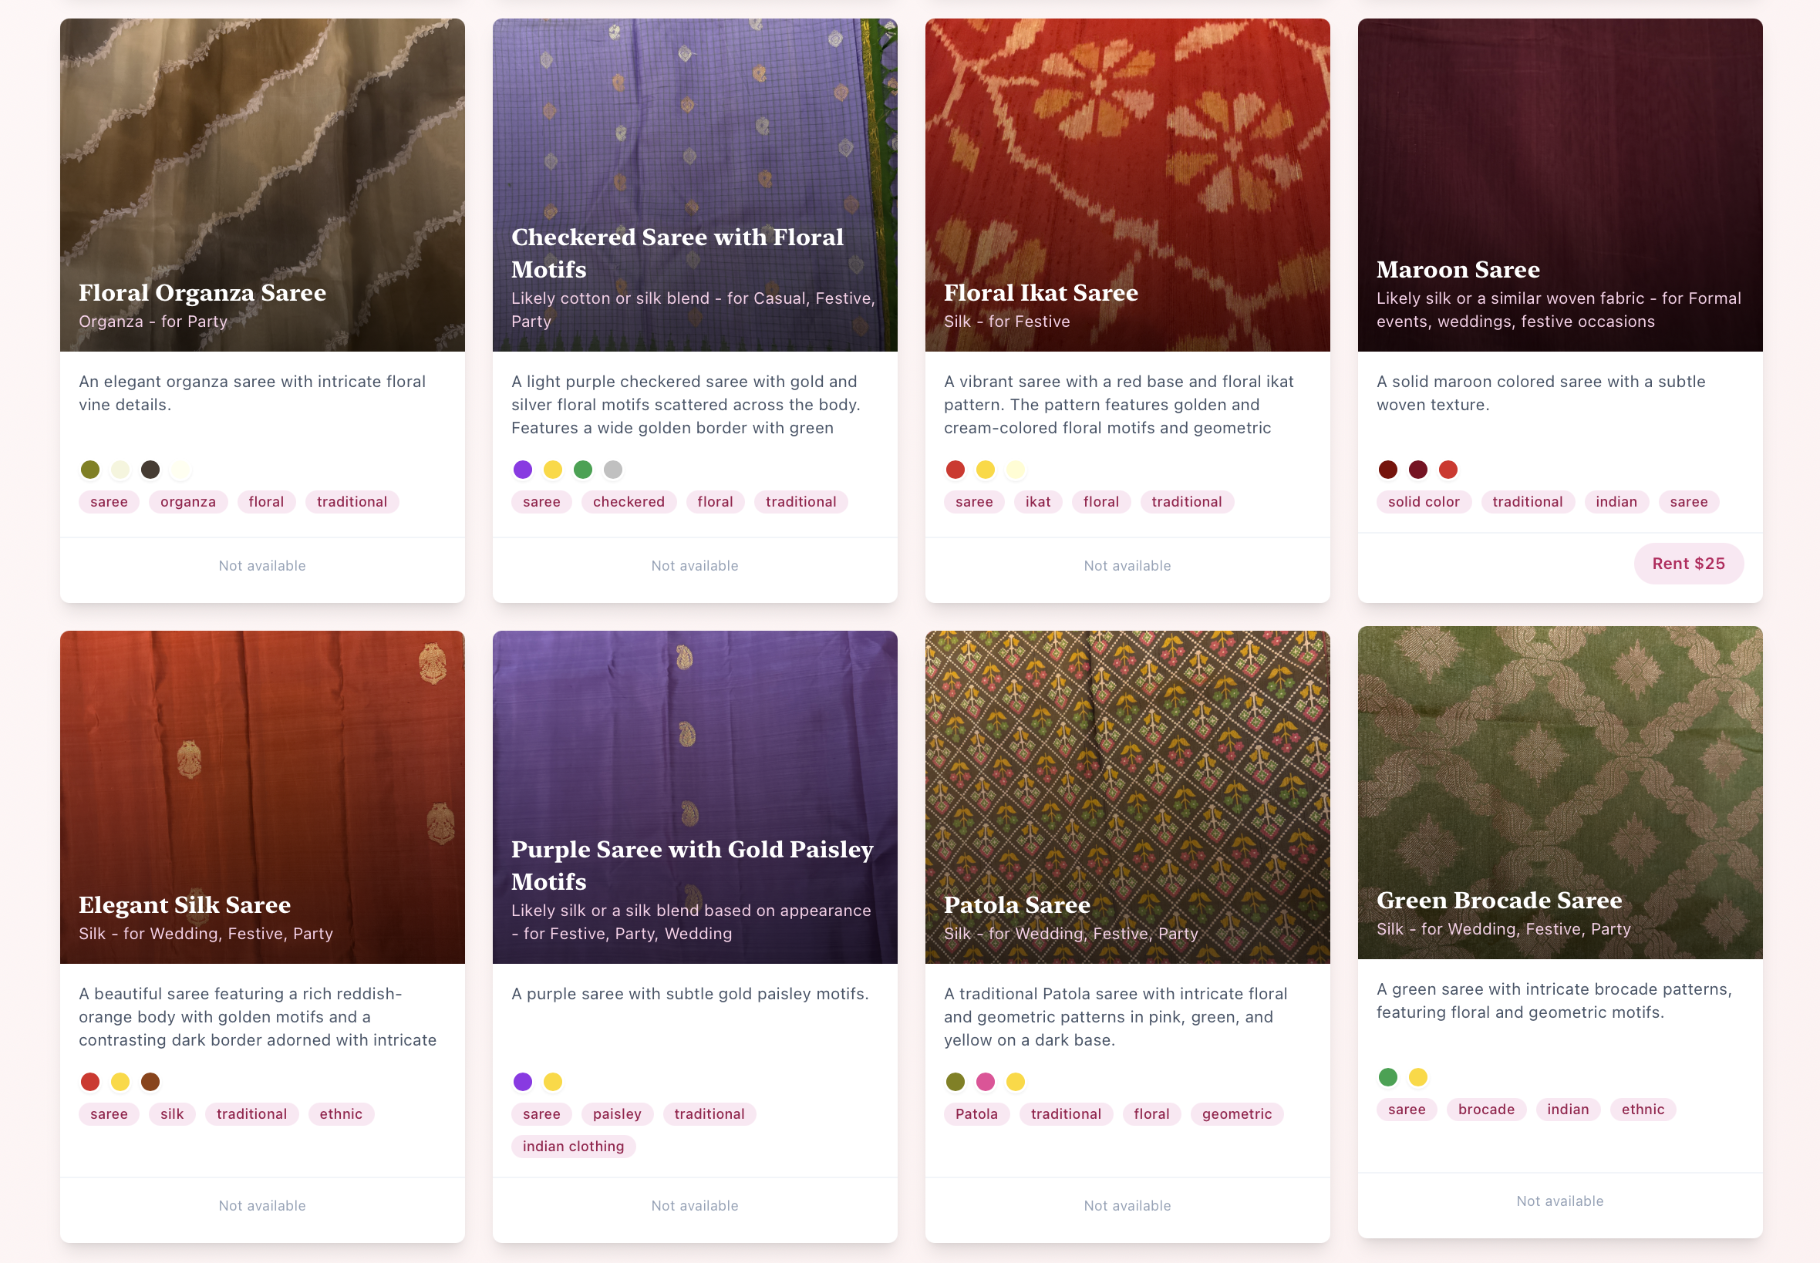This screenshot has height=1263, width=1820.
Task: Click the "ethnic" tag on Green Brocade Saree
Action: click(1642, 1109)
